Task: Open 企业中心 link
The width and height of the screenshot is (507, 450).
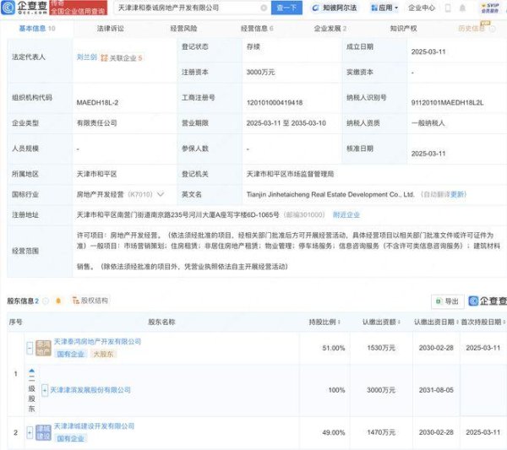Action: [422, 8]
